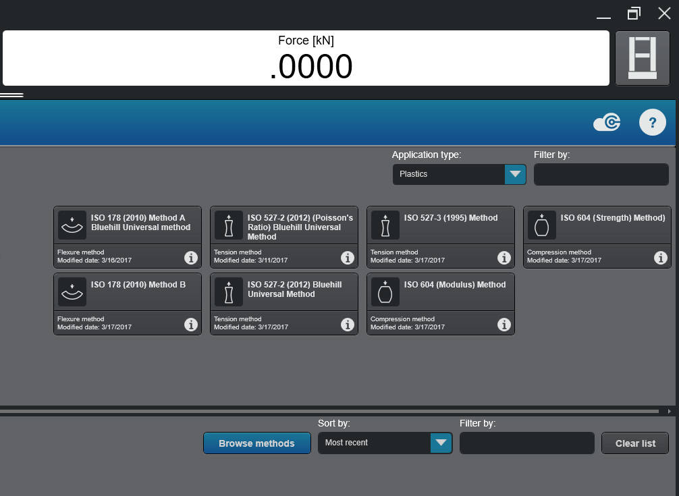This screenshot has width=679, height=496.
Task: Click the help question mark icon
Action: [x=652, y=122]
